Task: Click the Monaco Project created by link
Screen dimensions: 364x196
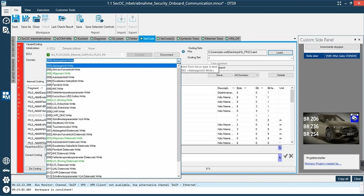Action: pos(323,164)
